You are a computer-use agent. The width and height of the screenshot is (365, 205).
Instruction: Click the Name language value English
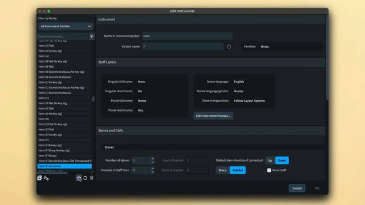coord(239,81)
